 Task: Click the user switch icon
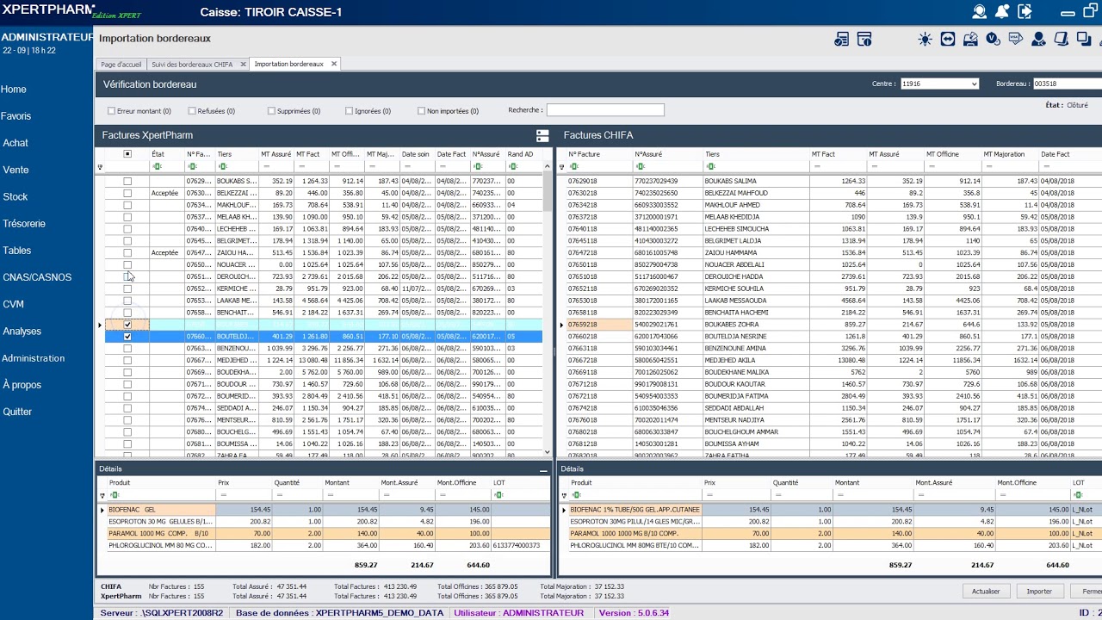[1038, 39]
